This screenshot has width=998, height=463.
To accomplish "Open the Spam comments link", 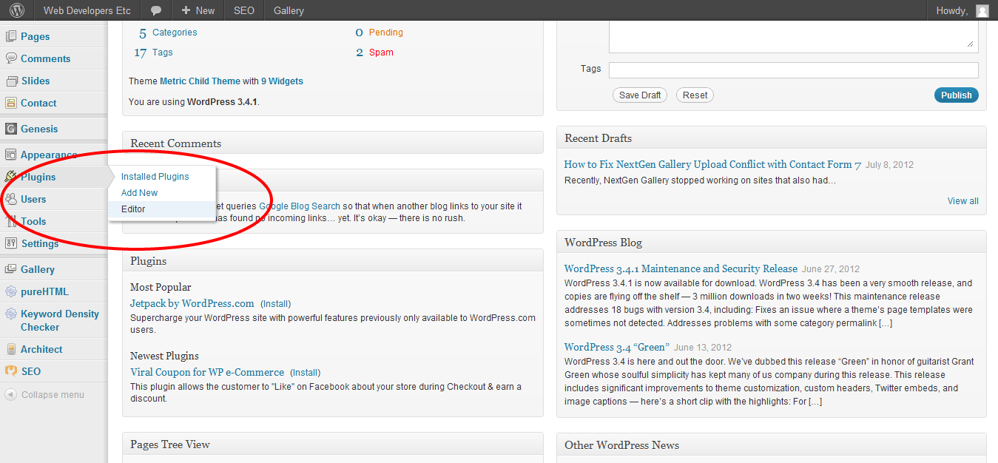I will click(381, 53).
